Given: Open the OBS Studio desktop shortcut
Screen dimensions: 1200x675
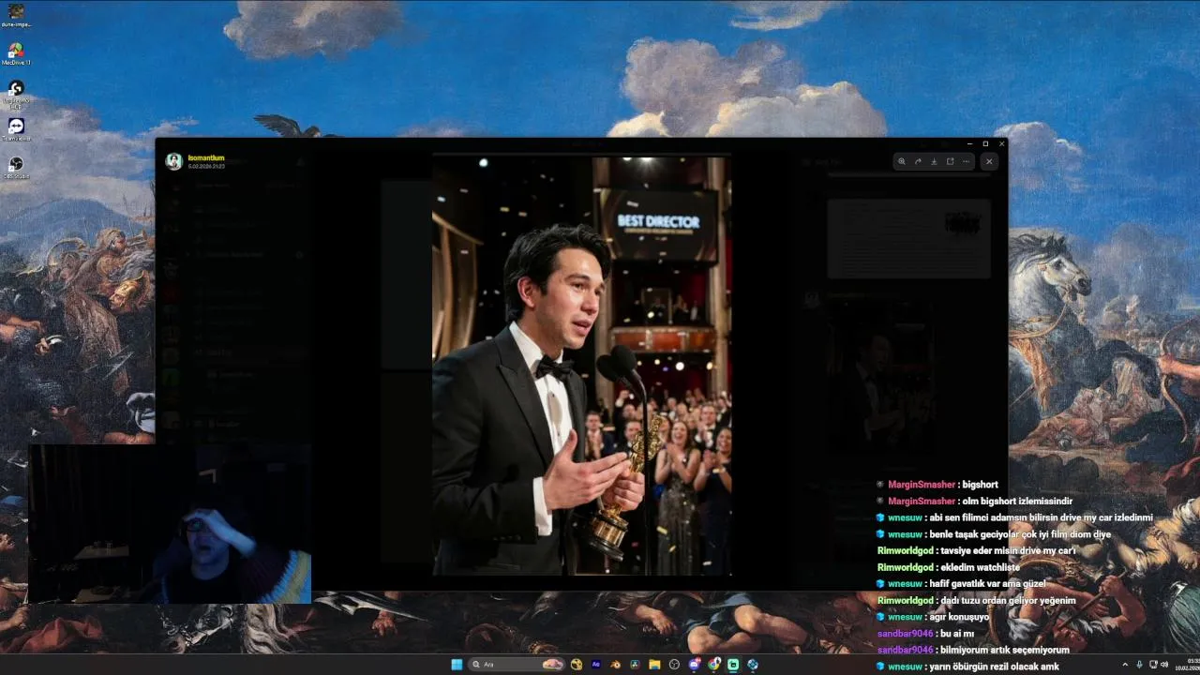Looking at the screenshot, I should pos(16,166).
